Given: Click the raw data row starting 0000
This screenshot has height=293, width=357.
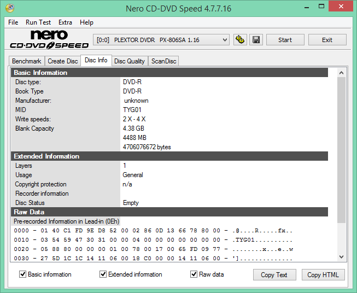Looking at the screenshot, I should (x=153, y=230).
